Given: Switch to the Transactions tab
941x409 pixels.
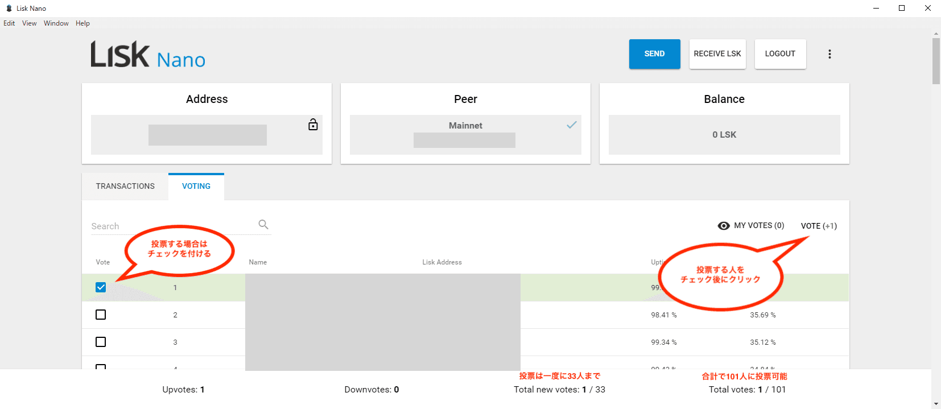Looking at the screenshot, I should [125, 186].
